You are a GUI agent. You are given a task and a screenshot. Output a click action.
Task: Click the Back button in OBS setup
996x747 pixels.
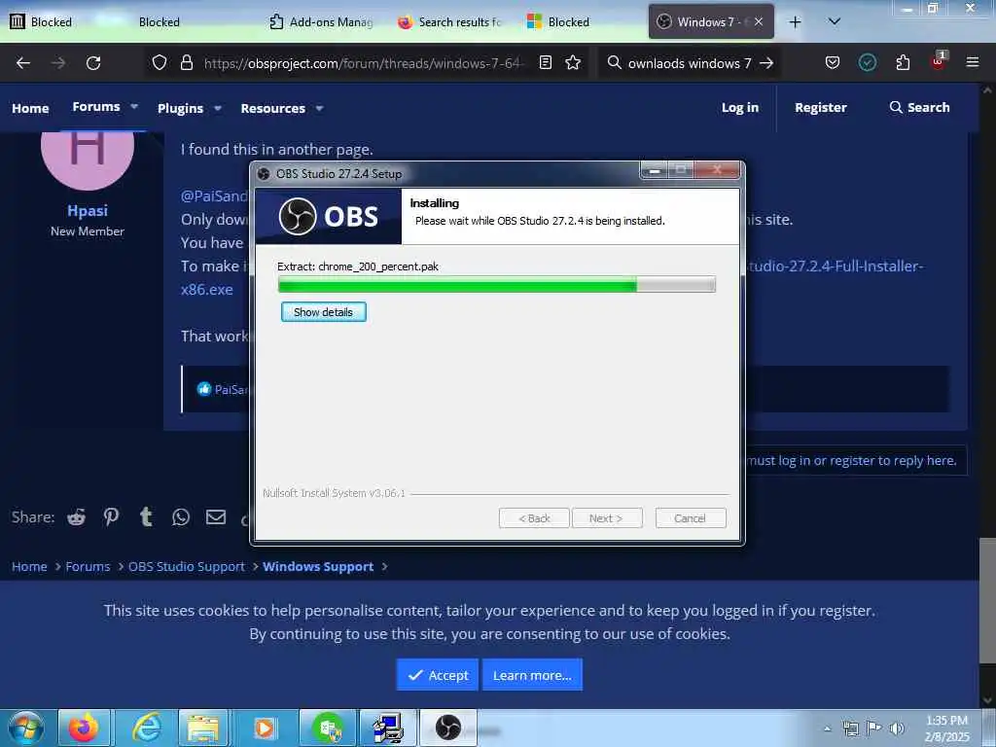534,518
